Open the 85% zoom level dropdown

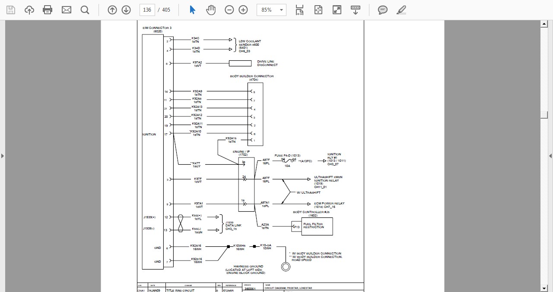pos(271,10)
